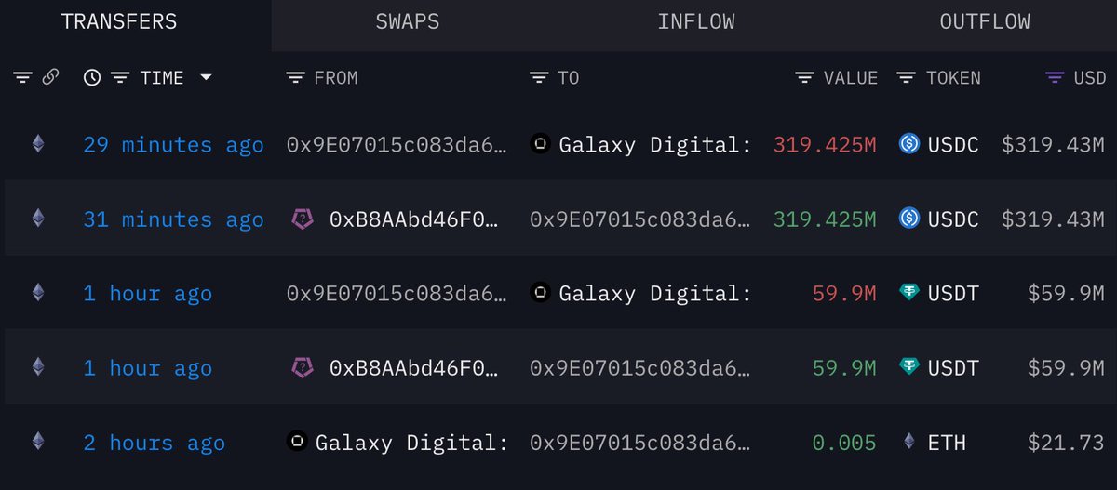Click the ETH token icon in last row
Screen dimensions: 1117x490
click(909, 443)
